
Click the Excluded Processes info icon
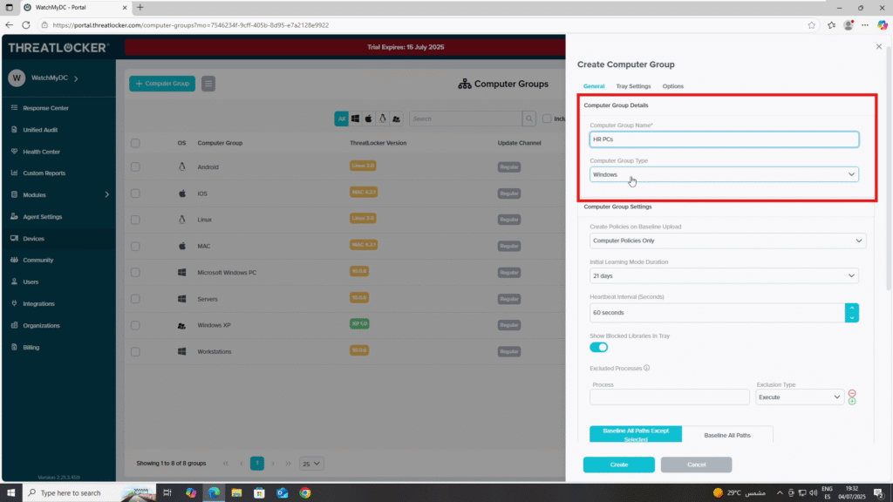point(646,368)
